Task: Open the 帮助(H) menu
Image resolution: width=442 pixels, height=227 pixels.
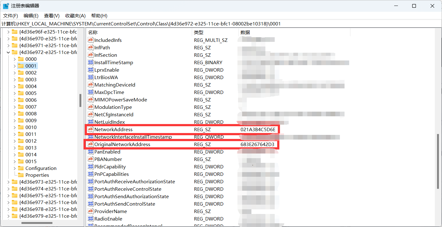Action: pyautogui.click(x=99, y=16)
